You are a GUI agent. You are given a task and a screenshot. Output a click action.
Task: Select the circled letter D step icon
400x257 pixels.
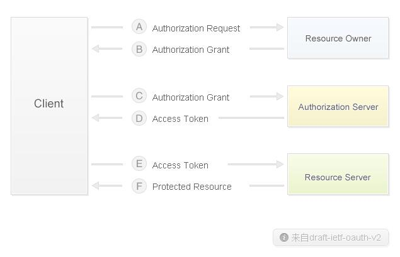tap(139, 118)
